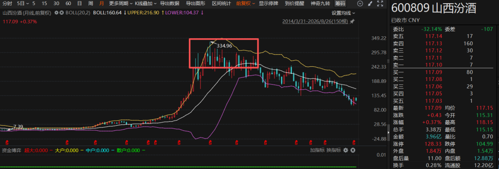The image size is (499, 169).
Task: Expand 设置均线 dropdown
Action: [343, 13]
